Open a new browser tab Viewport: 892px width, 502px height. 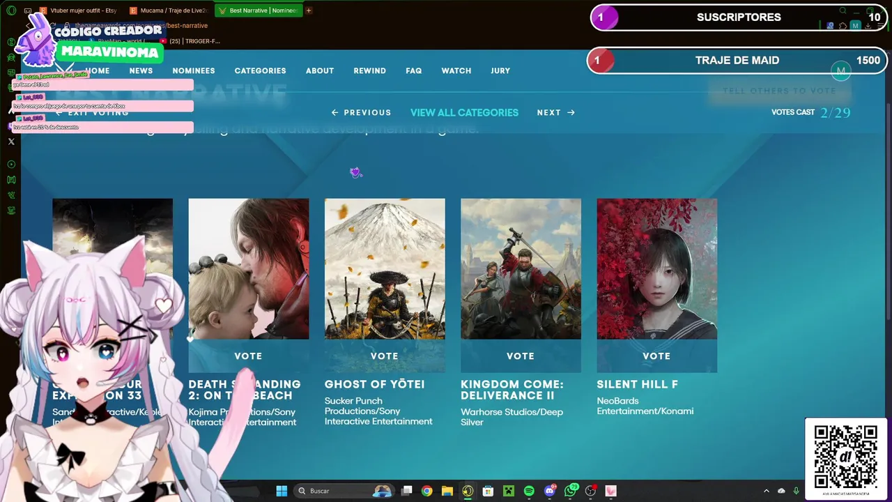309,10
